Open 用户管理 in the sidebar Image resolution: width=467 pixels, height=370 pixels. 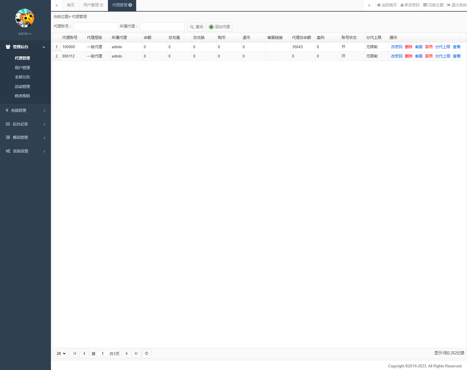(x=22, y=68)
